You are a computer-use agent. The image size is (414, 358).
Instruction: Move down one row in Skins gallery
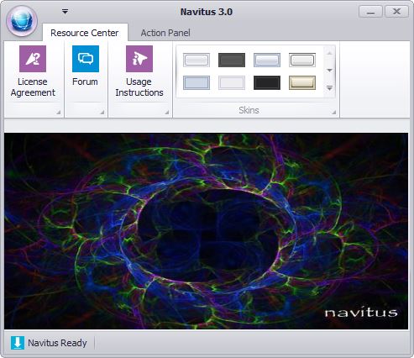coord(329,70)
